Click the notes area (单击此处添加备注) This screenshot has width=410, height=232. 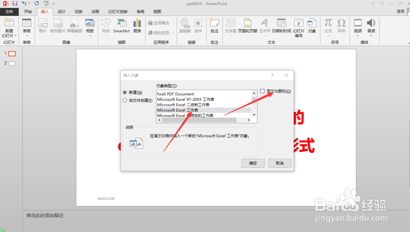click(x=45, y=216)
